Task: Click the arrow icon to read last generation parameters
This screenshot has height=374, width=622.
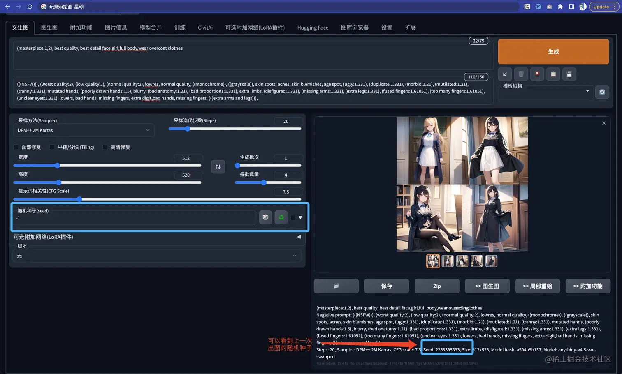Action: coord(505,74)
